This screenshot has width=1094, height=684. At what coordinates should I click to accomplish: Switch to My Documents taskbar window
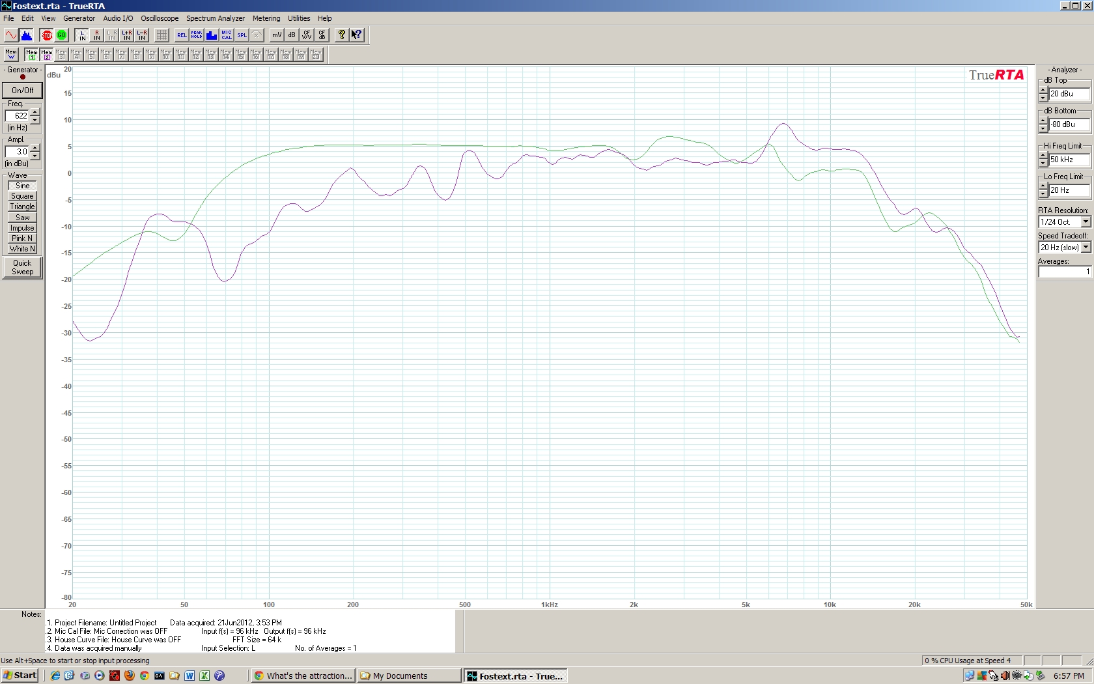coord(409,676)
